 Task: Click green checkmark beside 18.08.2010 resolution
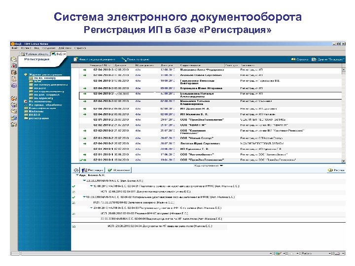tap(73, 197)
